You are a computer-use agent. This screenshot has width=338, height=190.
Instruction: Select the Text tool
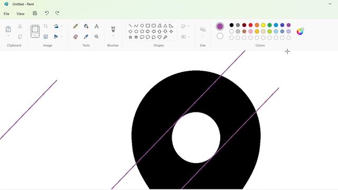(x=97, y=26)
